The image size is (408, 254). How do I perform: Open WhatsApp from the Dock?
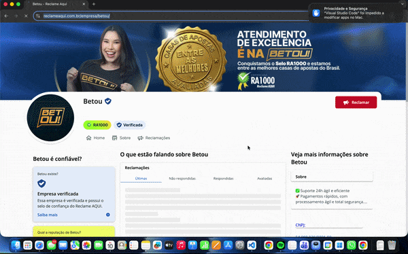tap(352, 245)
